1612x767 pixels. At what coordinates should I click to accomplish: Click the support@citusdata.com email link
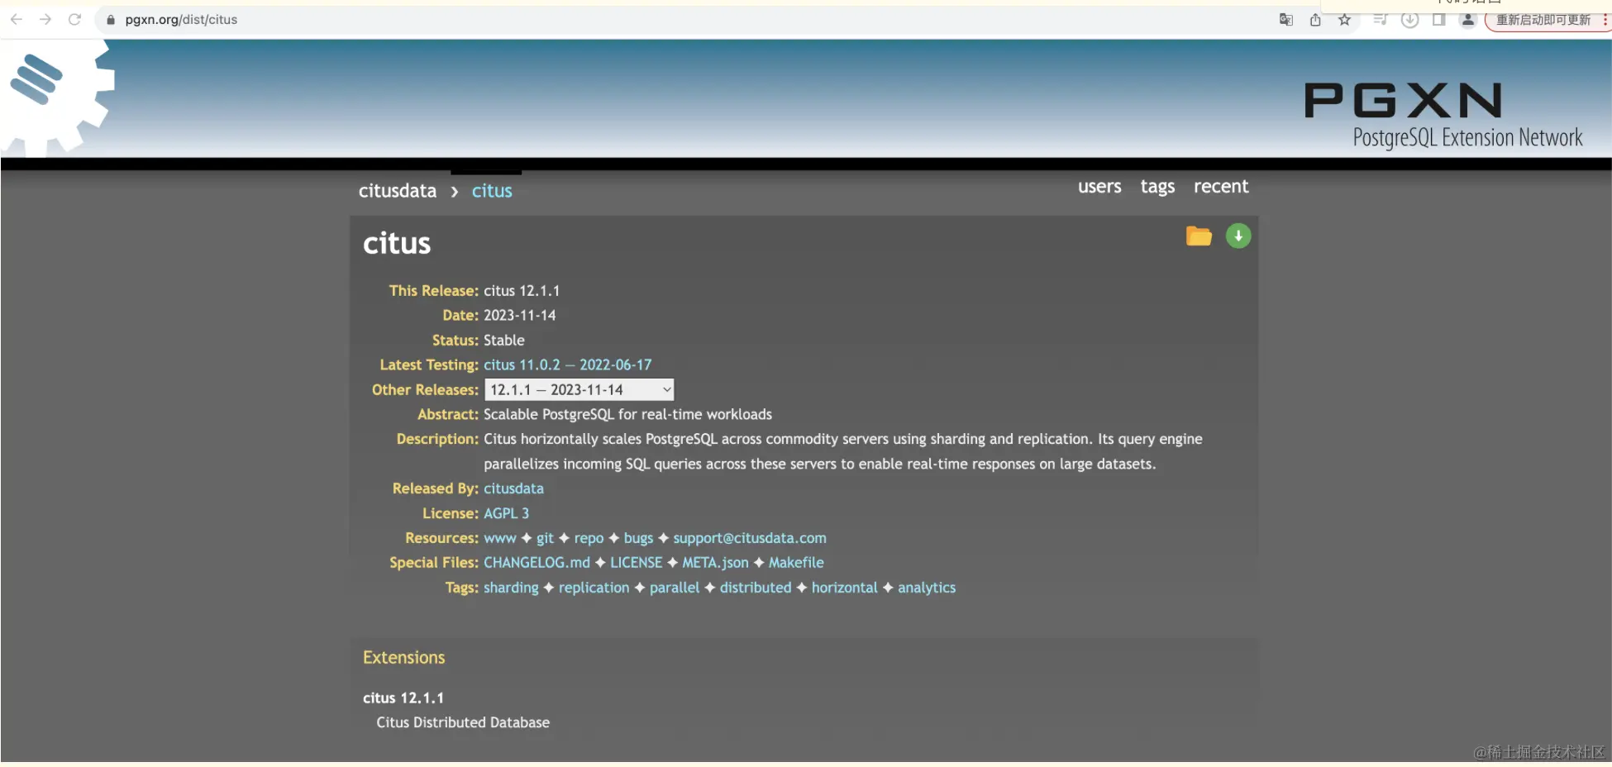750,538
